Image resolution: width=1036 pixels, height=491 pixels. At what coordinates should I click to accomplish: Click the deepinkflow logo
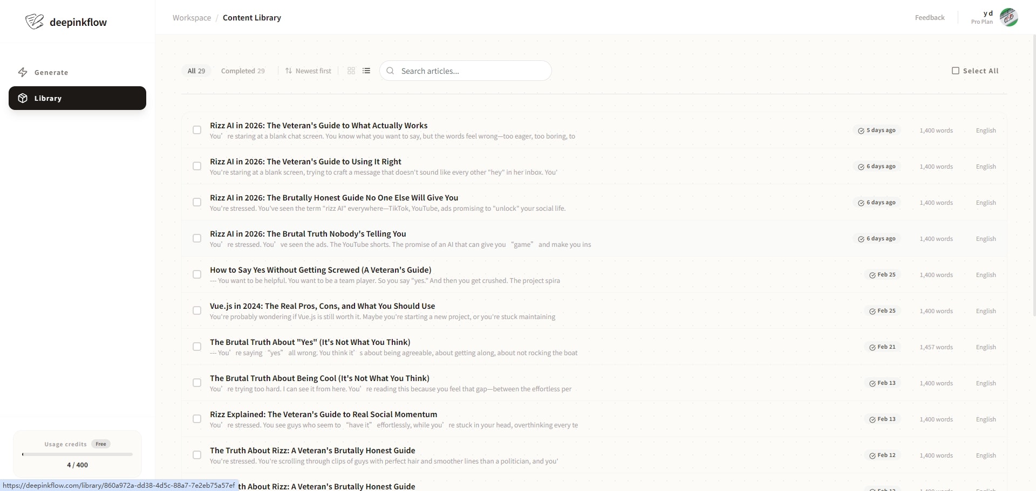coord(66,22)
